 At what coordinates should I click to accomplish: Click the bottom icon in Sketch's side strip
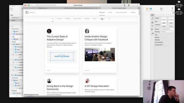click(152, 34)
